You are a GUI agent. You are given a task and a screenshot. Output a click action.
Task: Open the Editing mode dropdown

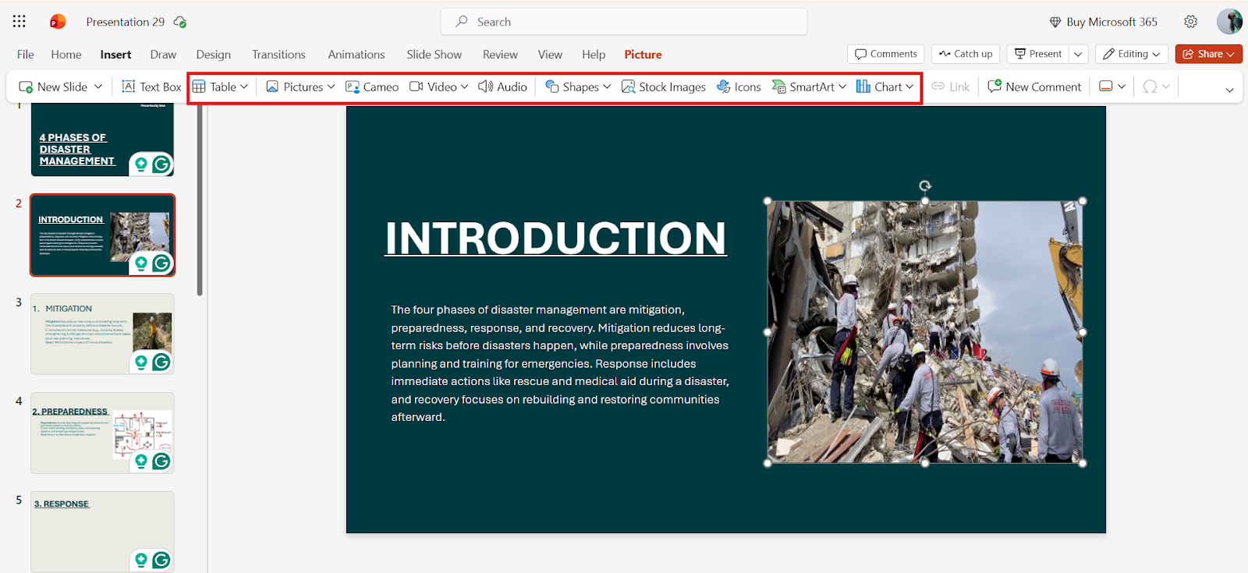click(x=1132, y=54)
